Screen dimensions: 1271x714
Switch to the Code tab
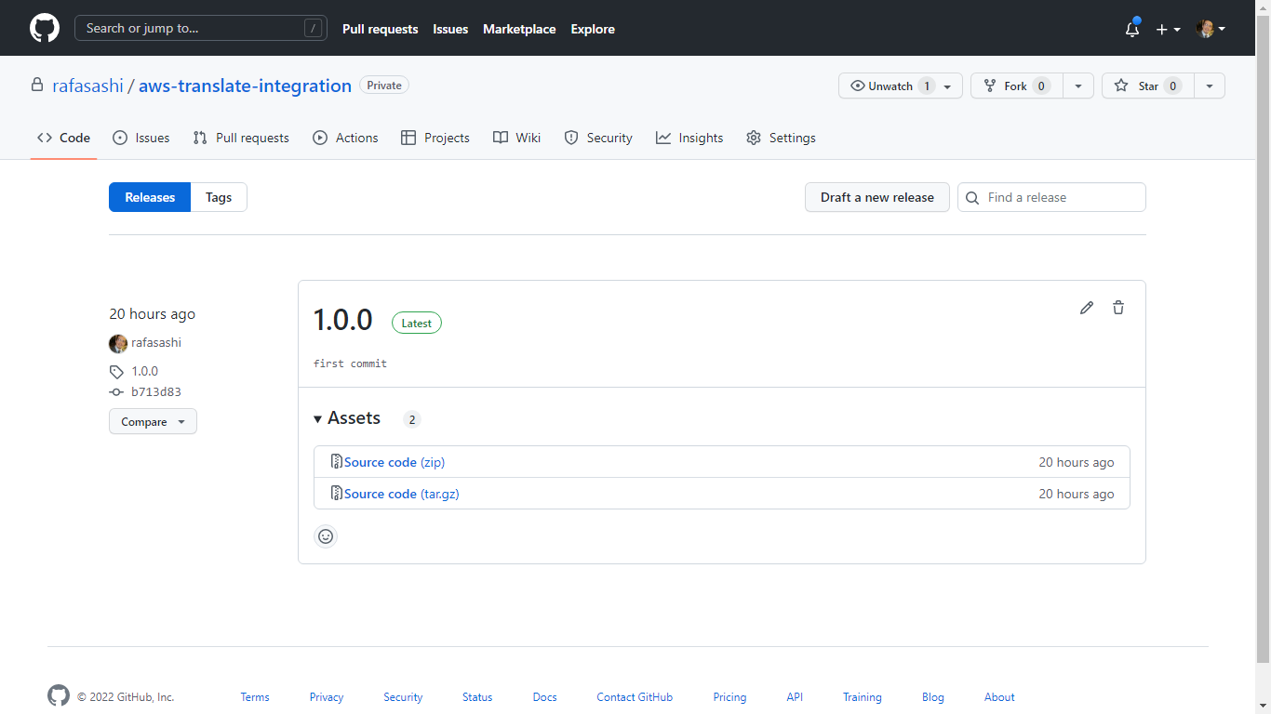pos(63,138)
